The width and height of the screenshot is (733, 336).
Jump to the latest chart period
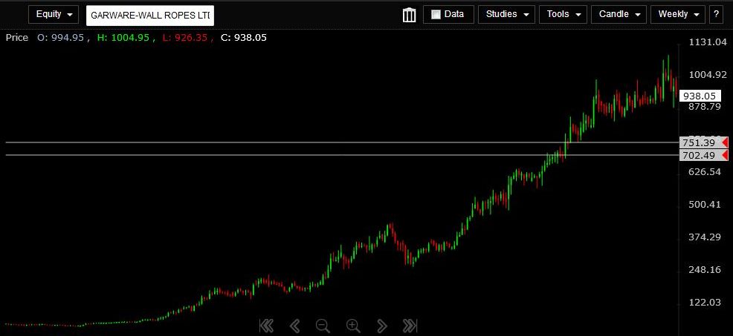pos(410,325)
